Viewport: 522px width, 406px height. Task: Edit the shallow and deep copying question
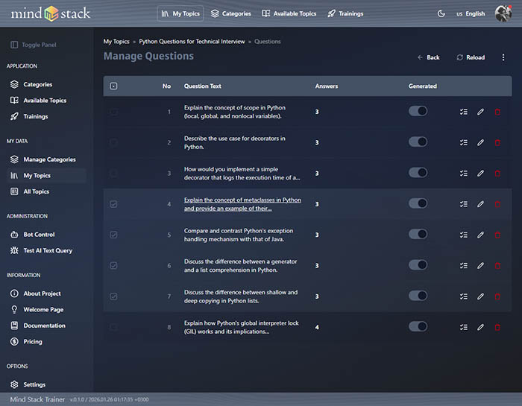tap(480, 296)
